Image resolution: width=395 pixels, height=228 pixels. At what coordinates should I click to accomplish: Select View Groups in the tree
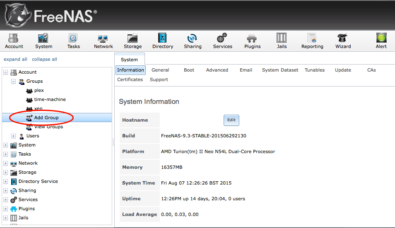(48, 127)
